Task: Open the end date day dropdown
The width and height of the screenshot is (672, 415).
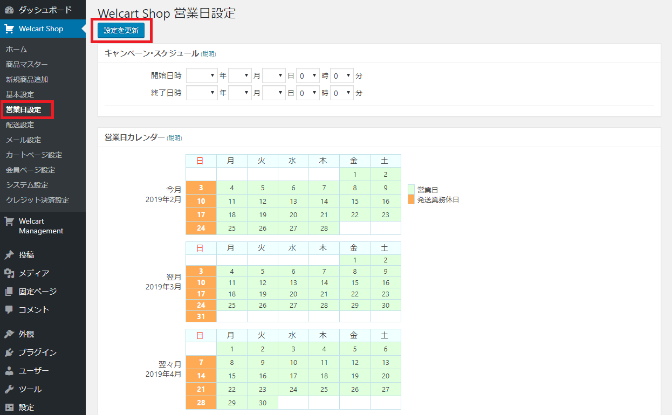Action: 274,93
